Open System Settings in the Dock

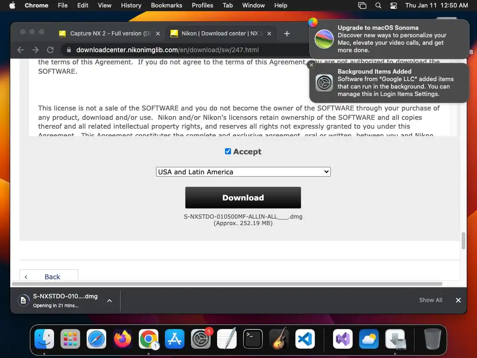pos(201,339)
